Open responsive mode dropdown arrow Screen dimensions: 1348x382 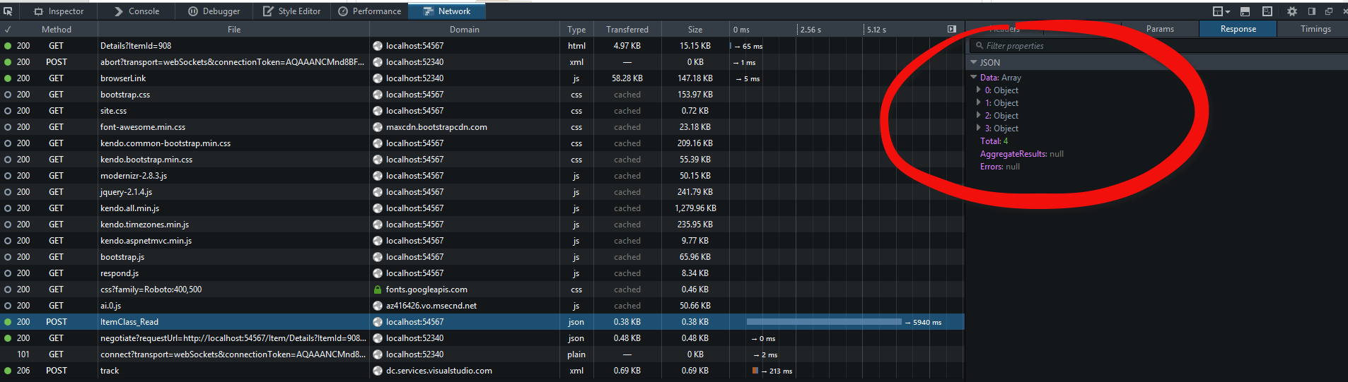point(1227,12)
